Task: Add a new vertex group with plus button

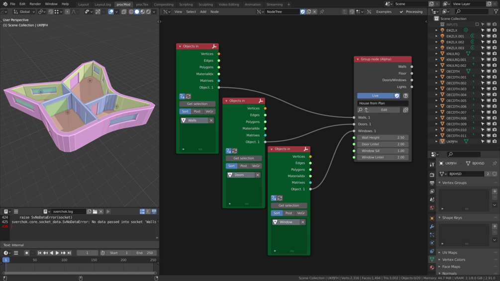Action: tap(495, 191)
